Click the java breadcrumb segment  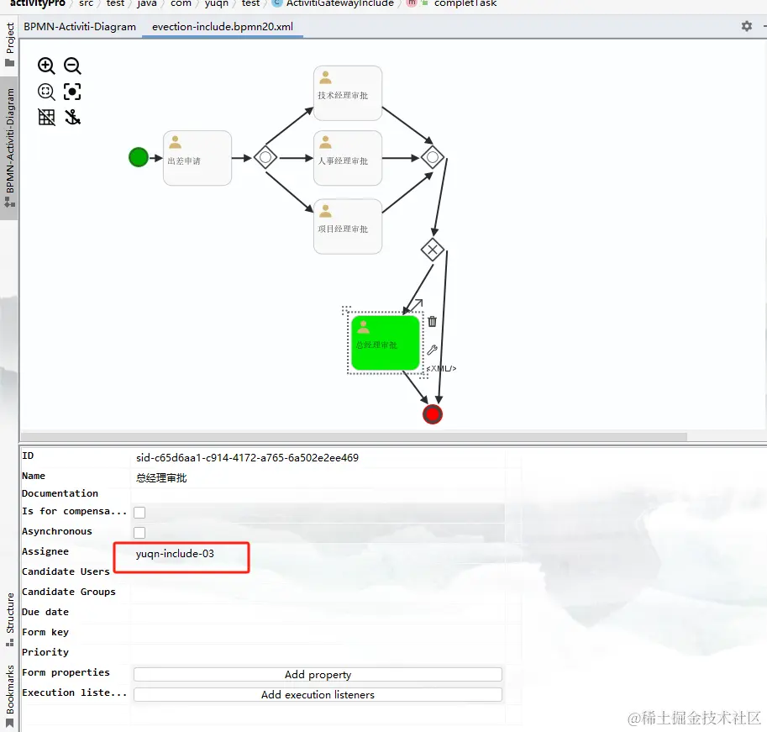click(147, 3)
